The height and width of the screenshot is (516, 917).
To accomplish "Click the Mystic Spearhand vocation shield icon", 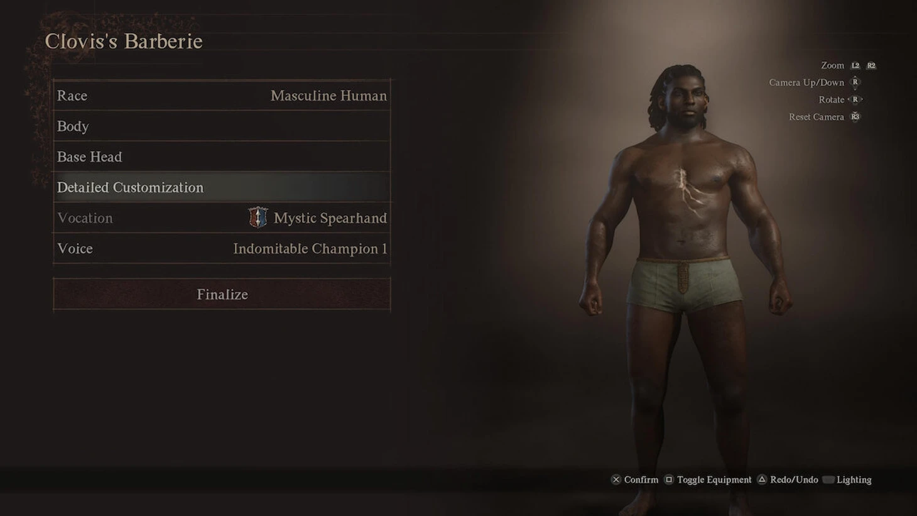I will [x=258, y=217].
